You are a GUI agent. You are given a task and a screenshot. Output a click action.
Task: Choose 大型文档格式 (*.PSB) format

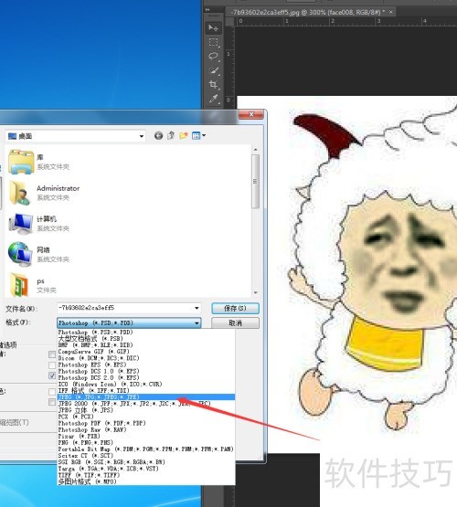[146, 339]
